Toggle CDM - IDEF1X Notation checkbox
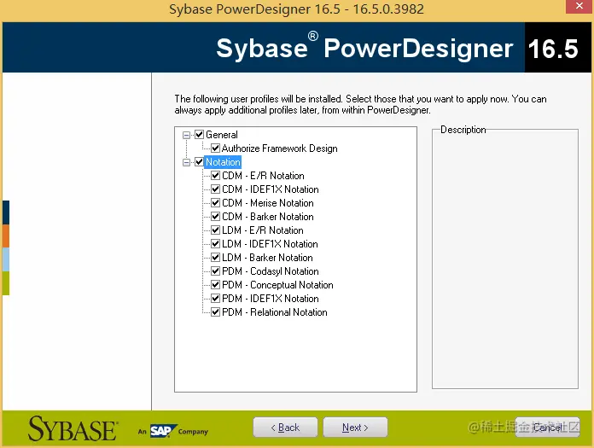 click(216, 189)
